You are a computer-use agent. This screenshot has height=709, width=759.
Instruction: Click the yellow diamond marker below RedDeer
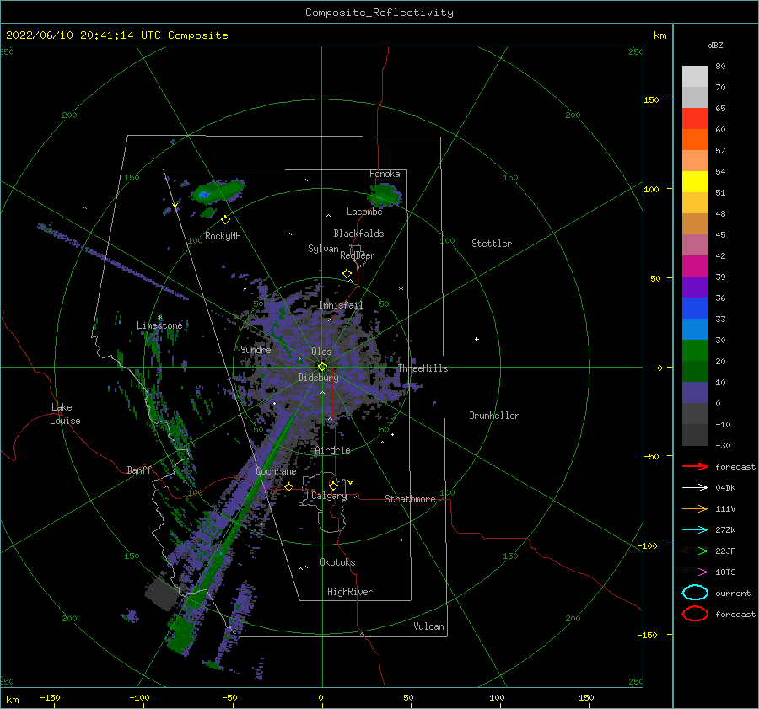pyautogui.click(x=347, y=274)
